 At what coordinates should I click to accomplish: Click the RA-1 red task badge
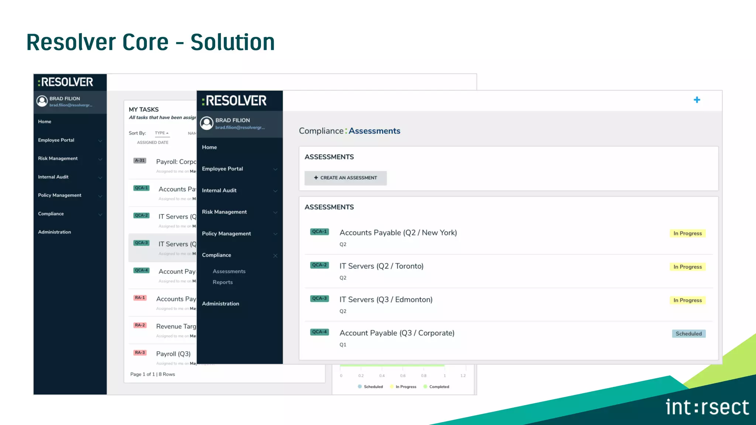(140, 298)
